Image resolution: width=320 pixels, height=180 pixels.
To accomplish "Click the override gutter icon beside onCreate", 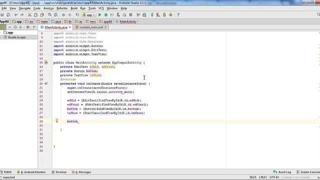I will tap(46, 83).
